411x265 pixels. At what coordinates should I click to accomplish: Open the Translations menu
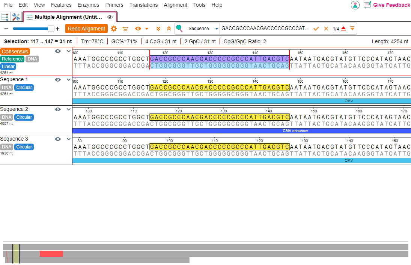click(144, 5)
